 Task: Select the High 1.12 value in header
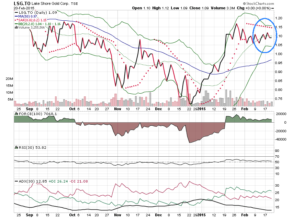160,8
